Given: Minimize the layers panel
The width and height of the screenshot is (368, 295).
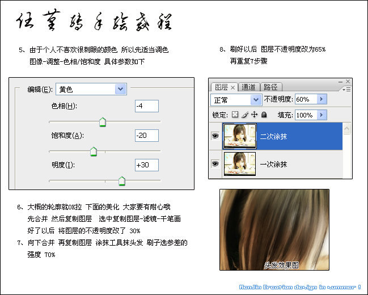Looking at the screenshot, I should [340, 82].
